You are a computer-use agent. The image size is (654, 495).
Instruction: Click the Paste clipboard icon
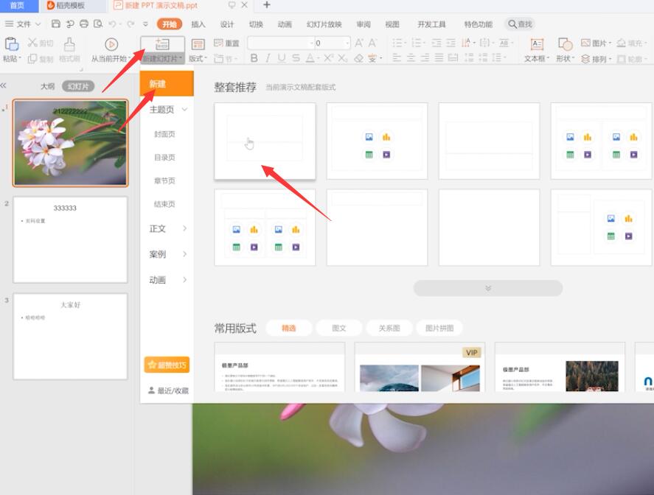click(11, 44)
